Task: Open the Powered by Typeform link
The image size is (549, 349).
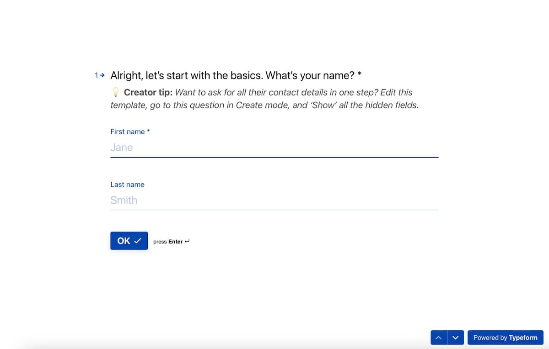Action: 505,338
